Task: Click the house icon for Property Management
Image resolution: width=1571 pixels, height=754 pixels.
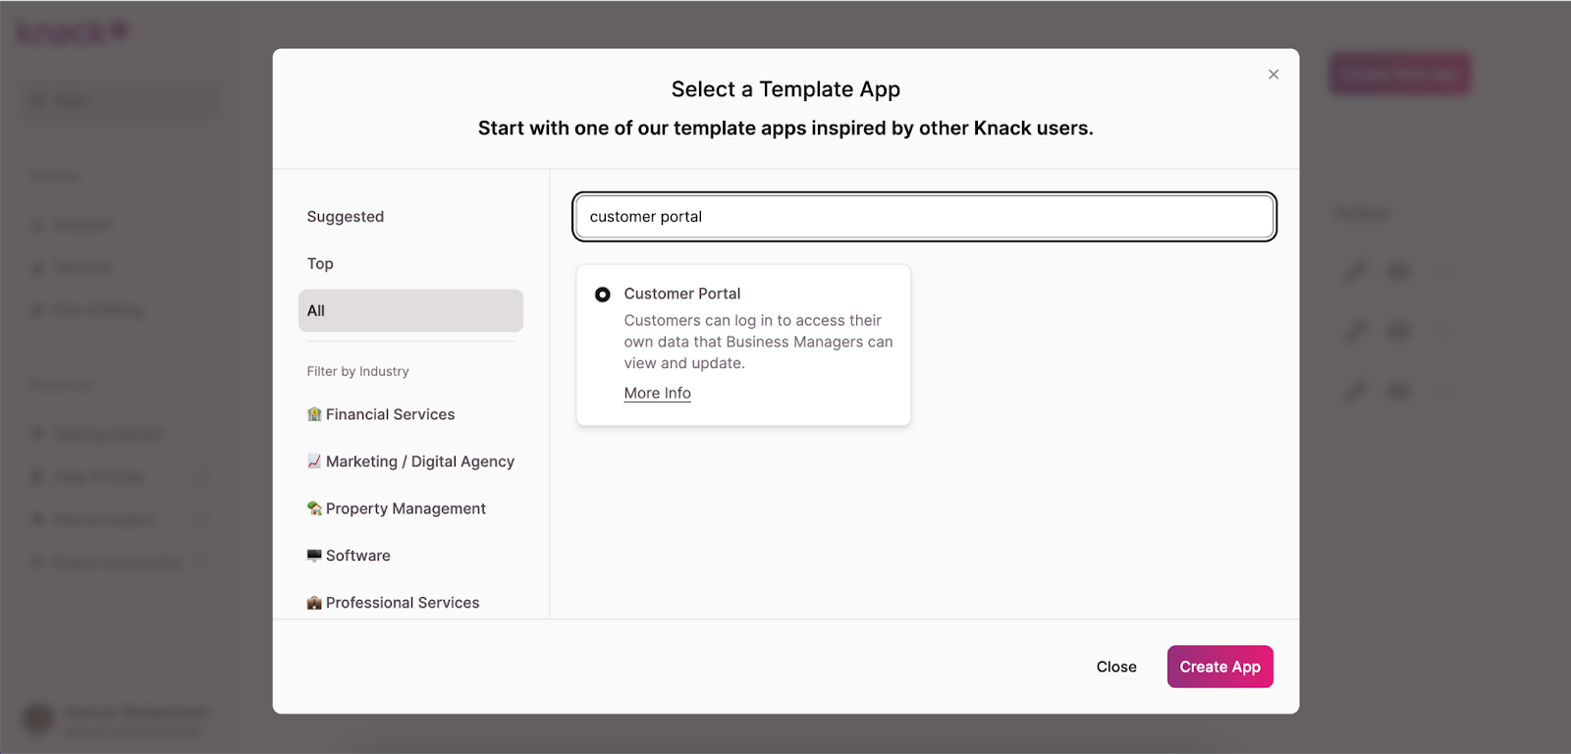Action: (x=314, y=509)
